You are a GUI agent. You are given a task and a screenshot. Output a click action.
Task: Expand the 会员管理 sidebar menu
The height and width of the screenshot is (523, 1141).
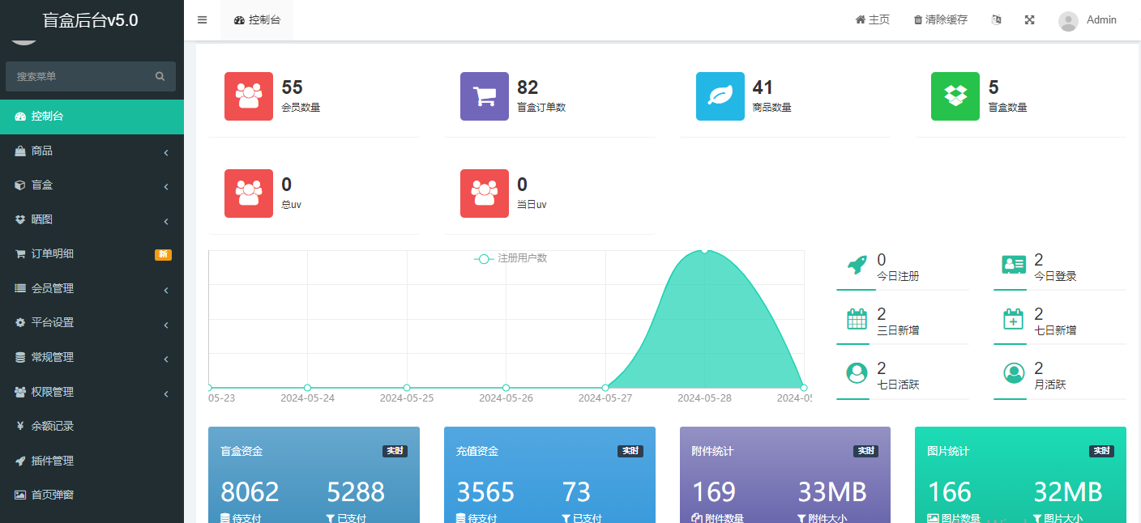(x=92, y=289)
